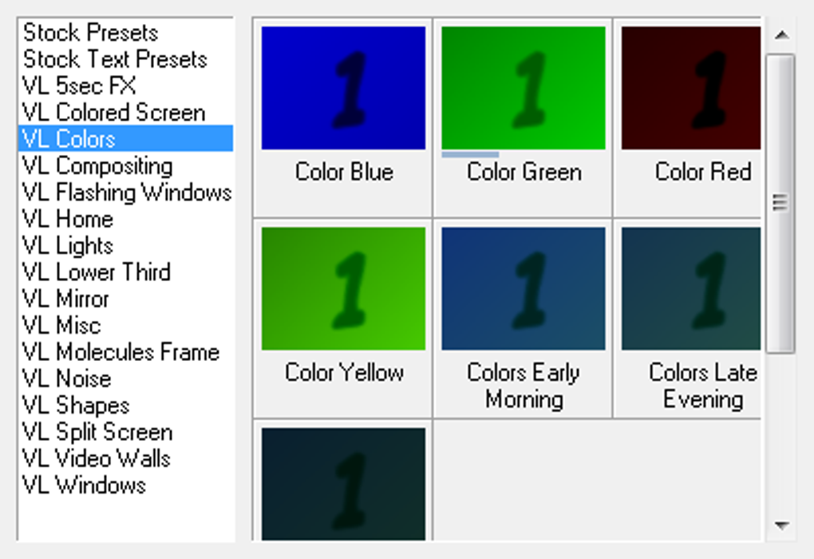Pick the Color Red preset thumbnail
This screenshot has width=814, height=559.
(691, 89)
